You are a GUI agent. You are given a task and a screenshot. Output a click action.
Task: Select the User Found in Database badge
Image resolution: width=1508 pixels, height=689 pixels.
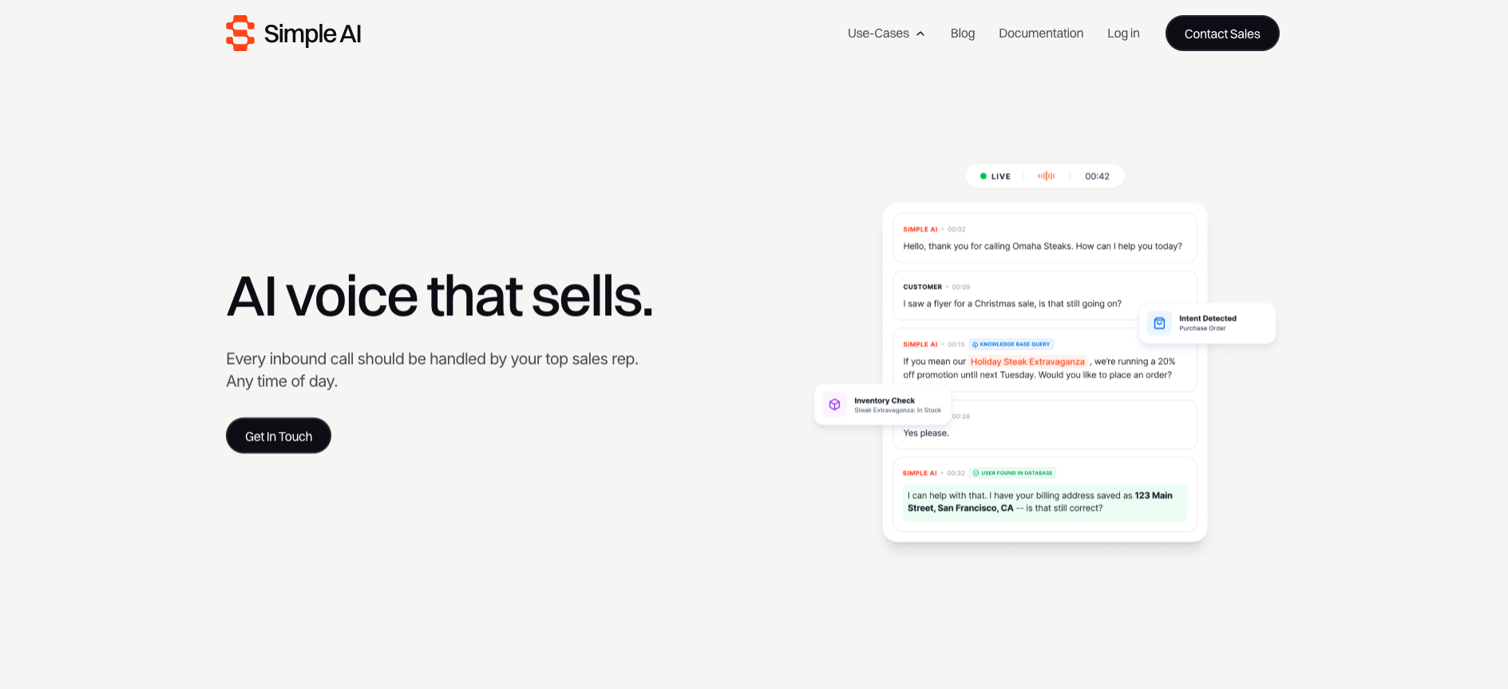1013,473
